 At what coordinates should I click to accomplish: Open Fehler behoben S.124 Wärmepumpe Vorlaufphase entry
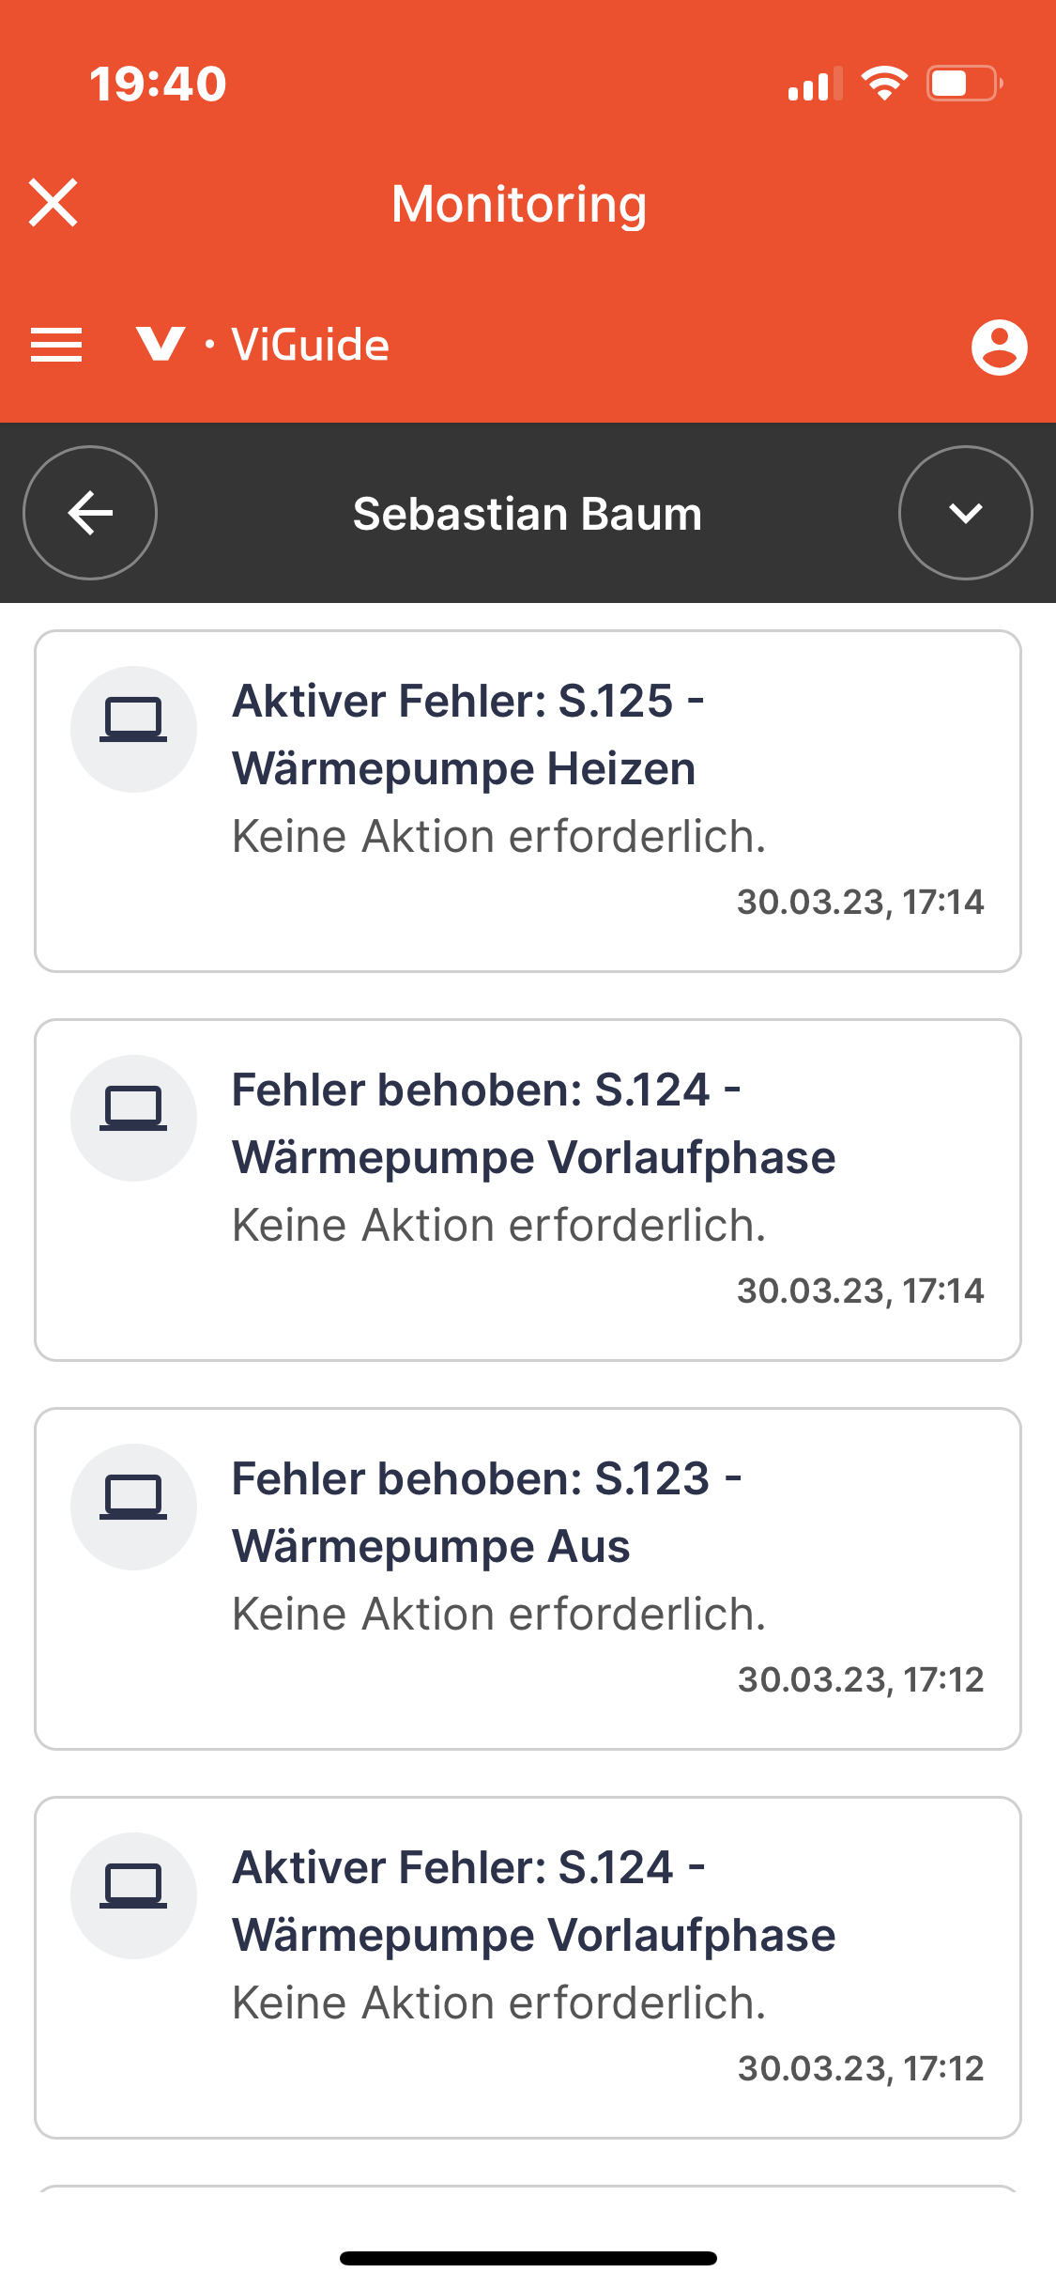528,1190
